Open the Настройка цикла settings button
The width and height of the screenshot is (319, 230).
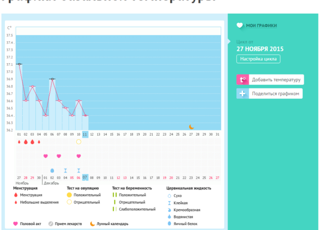point(258,59)
